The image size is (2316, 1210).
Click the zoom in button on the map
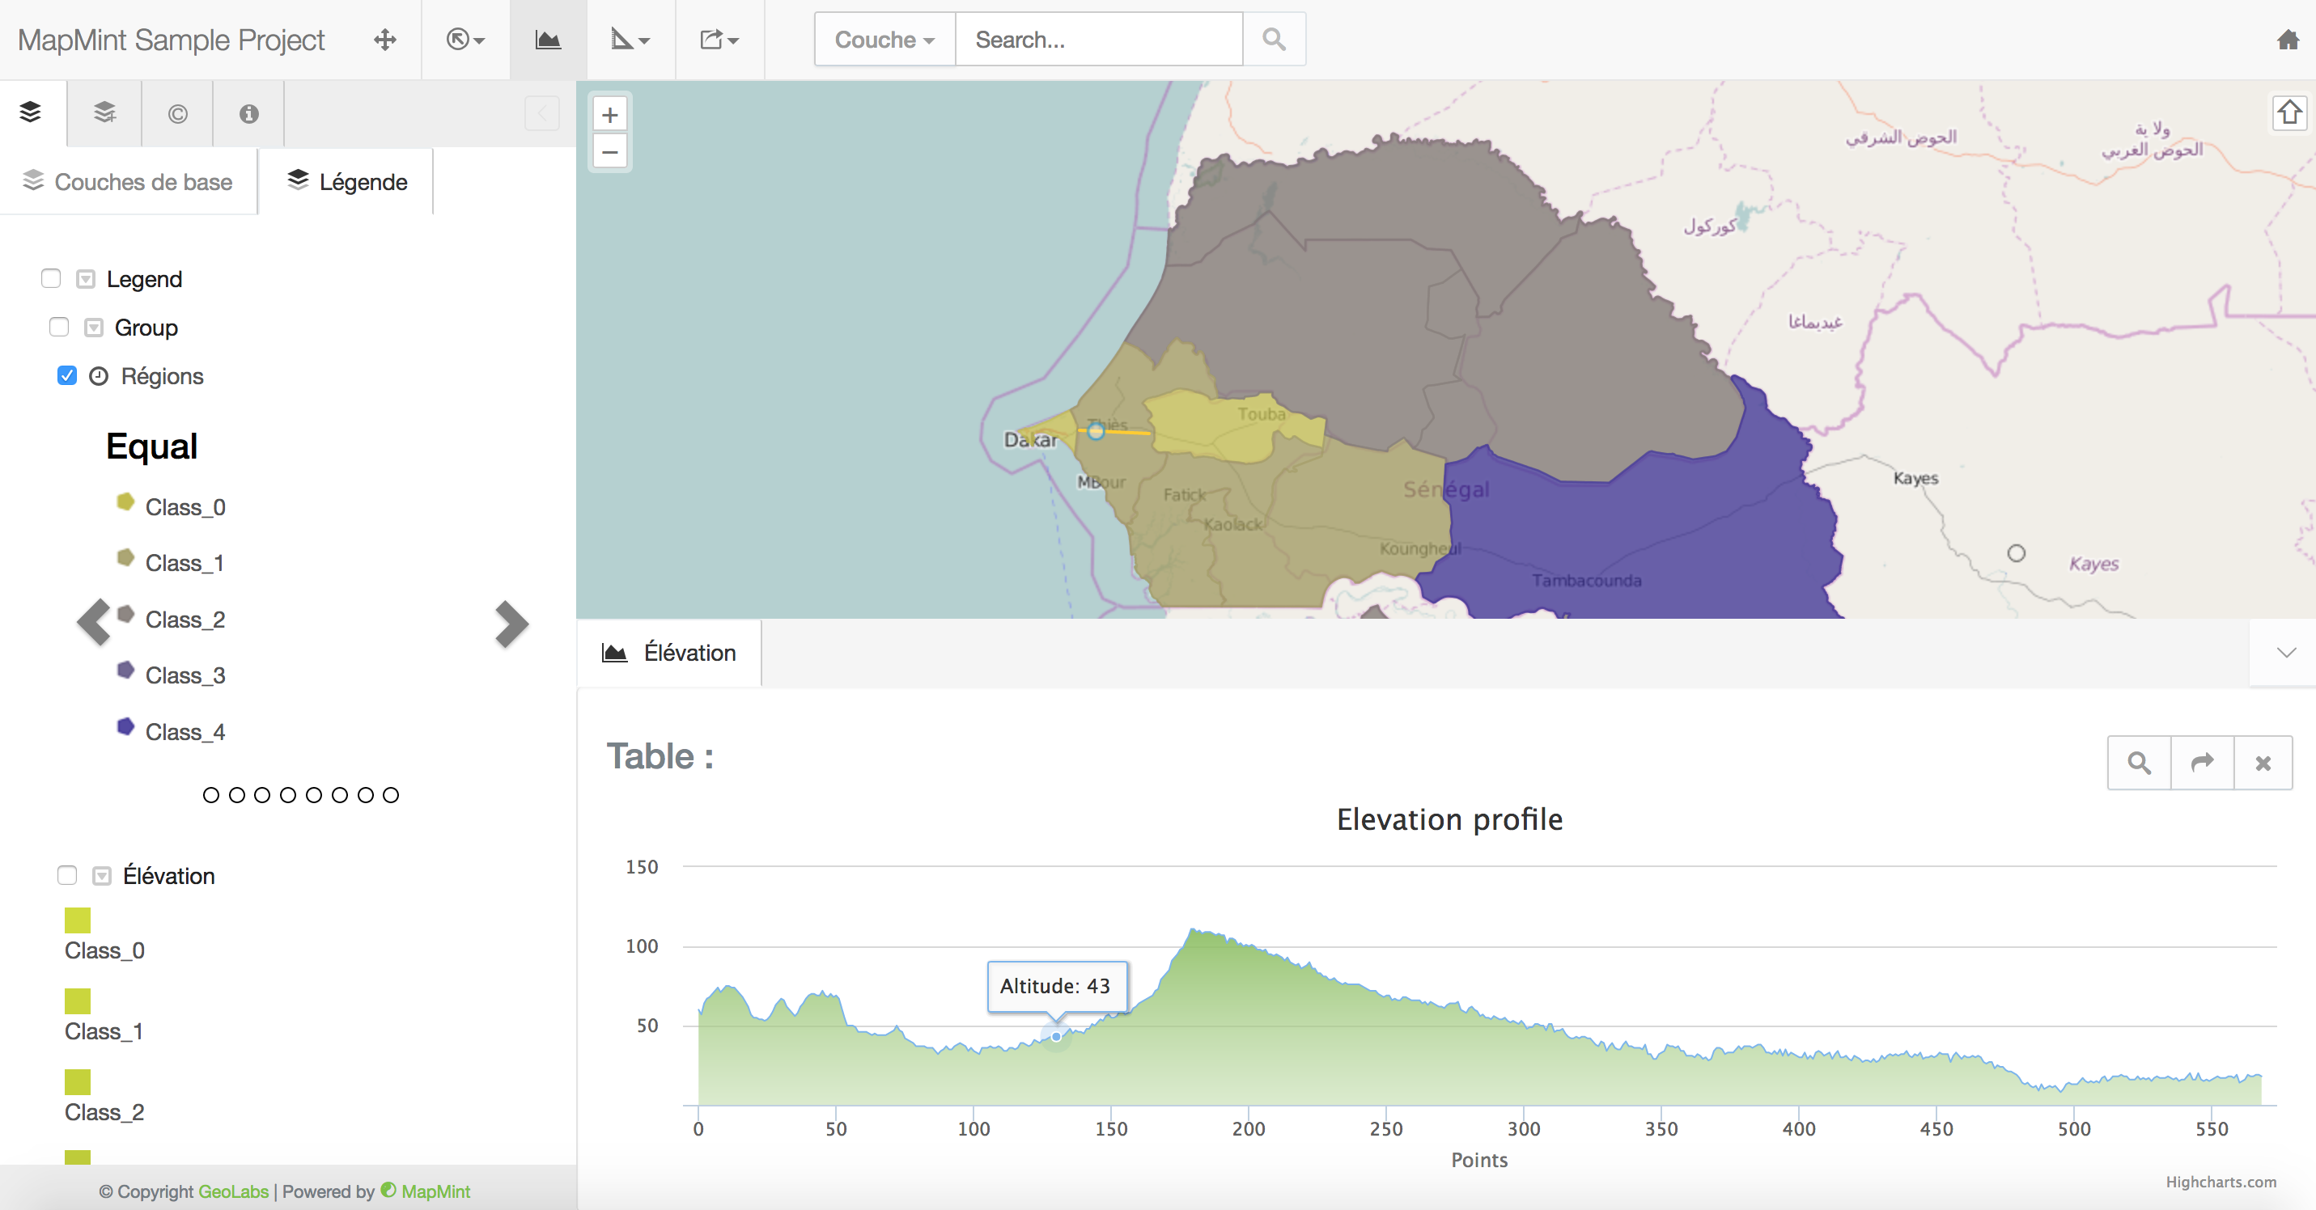609,114
